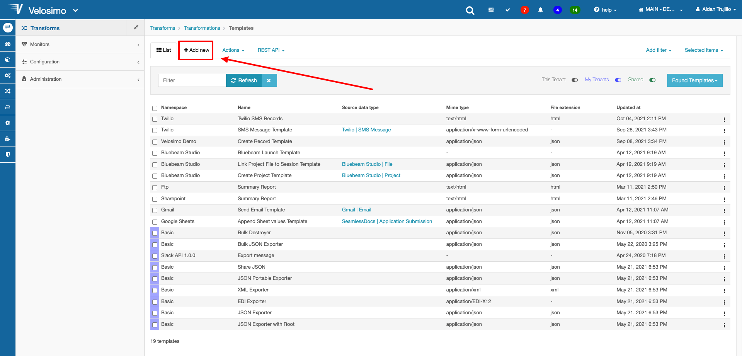Open the shuffle transforms sidebar icon

8,91
